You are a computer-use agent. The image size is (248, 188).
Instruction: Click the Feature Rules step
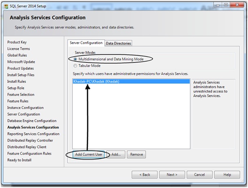pos(18,101)
